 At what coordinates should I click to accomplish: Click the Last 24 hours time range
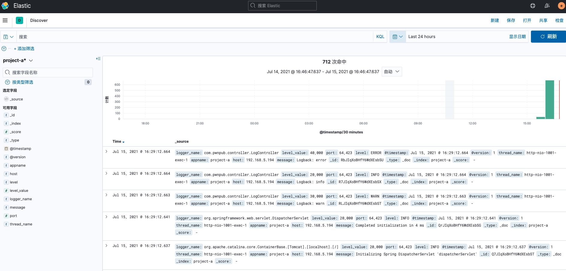pyautogui.click(x=422, y=37)
